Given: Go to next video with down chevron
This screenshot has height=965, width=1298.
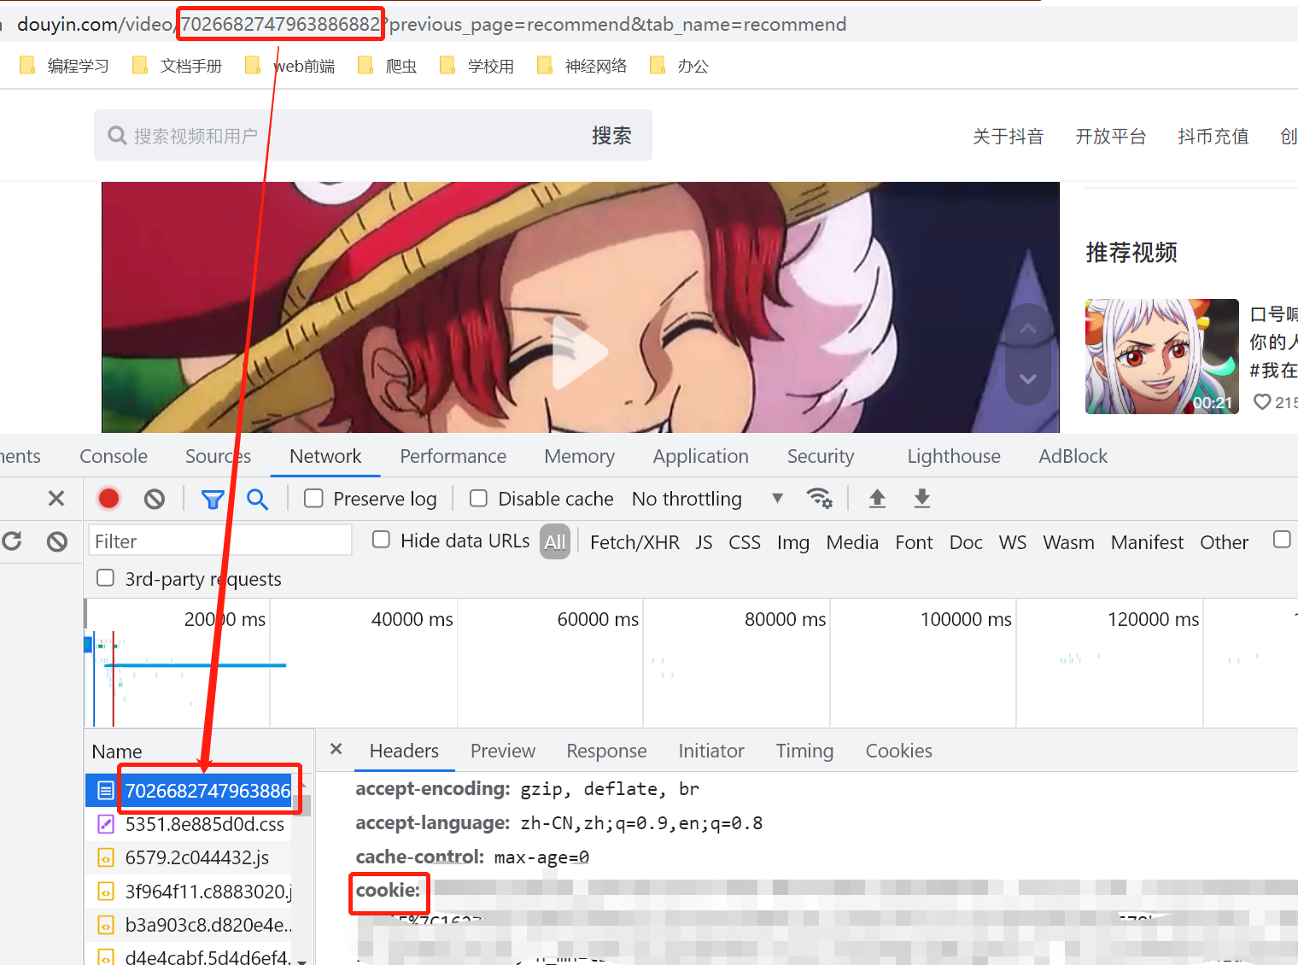Looking at the screenshot, I should (x=1028, y=378).
